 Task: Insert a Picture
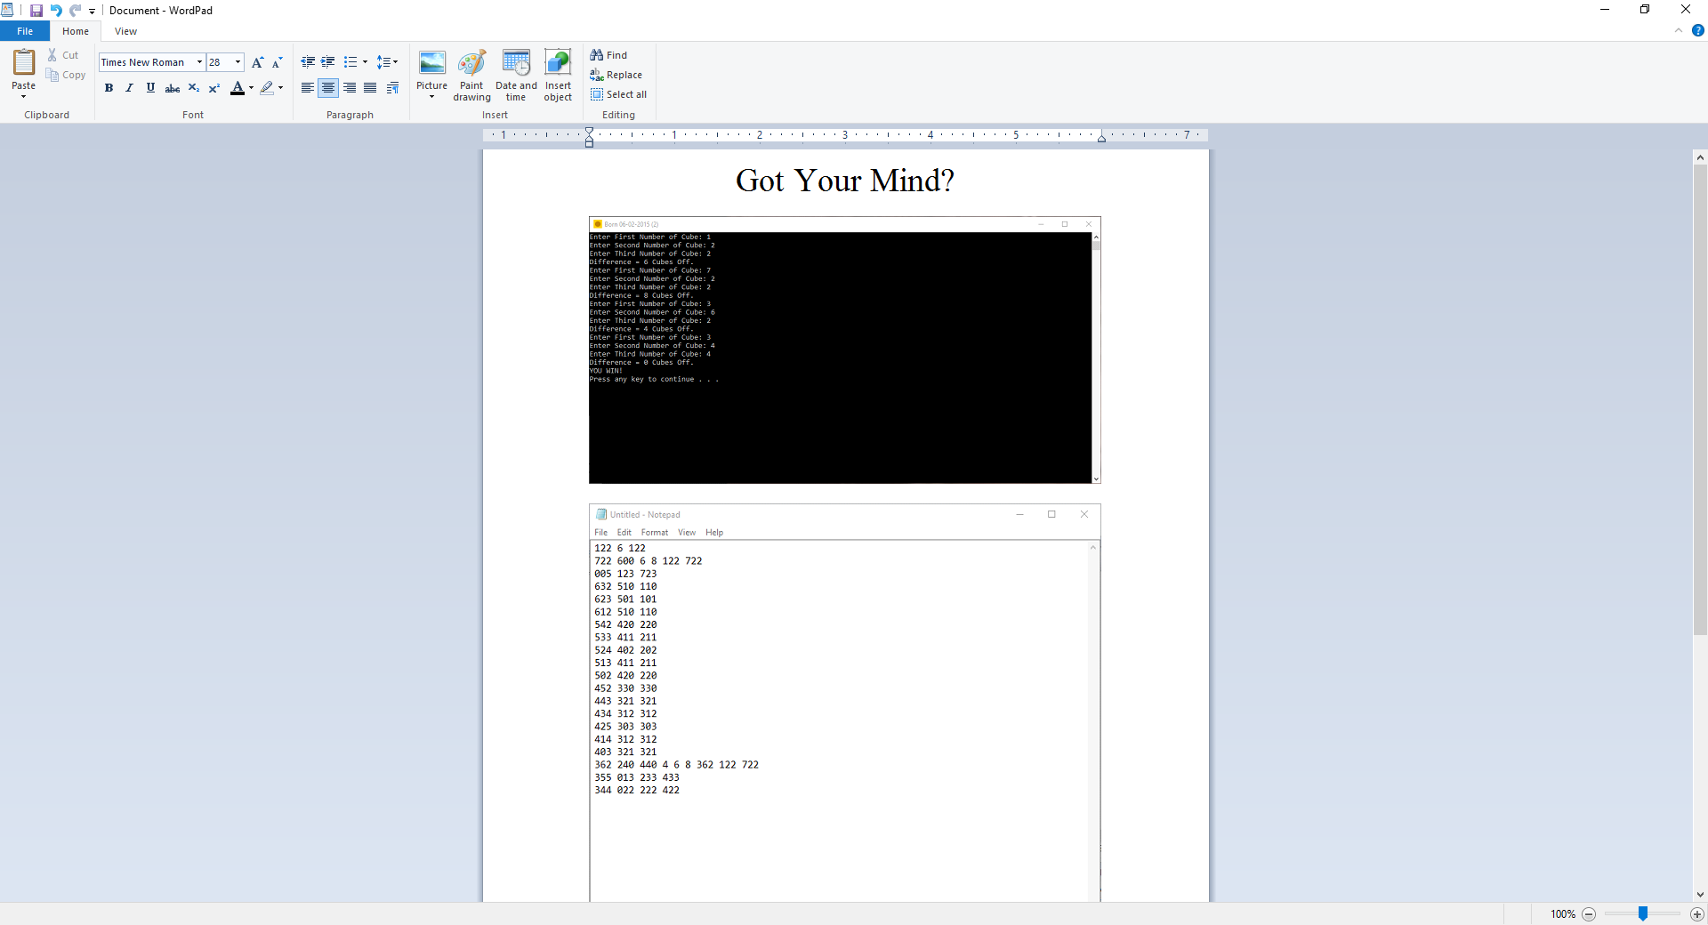click(x=432, y=68)
